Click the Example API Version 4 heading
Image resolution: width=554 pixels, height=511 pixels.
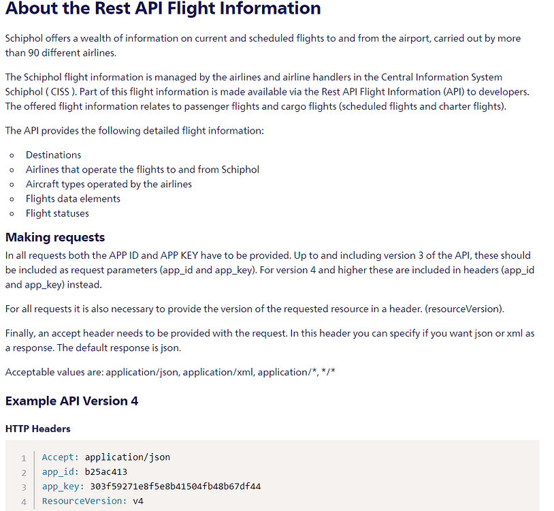(x=71, y=401)
